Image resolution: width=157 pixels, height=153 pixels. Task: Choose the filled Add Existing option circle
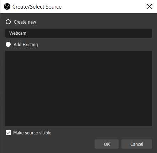point(8,44)
